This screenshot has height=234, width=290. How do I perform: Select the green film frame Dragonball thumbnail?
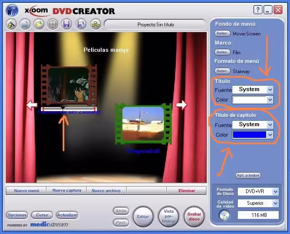[143, 124]
